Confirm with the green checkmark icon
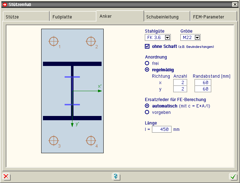The image size is (240, 183). [233, 176]
